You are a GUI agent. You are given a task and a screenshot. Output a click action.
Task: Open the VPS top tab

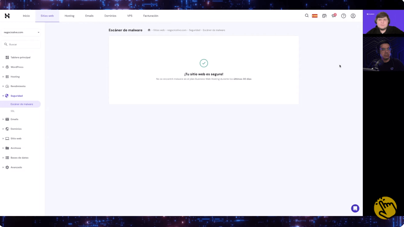pyautogui.click(x=129, y=16)
